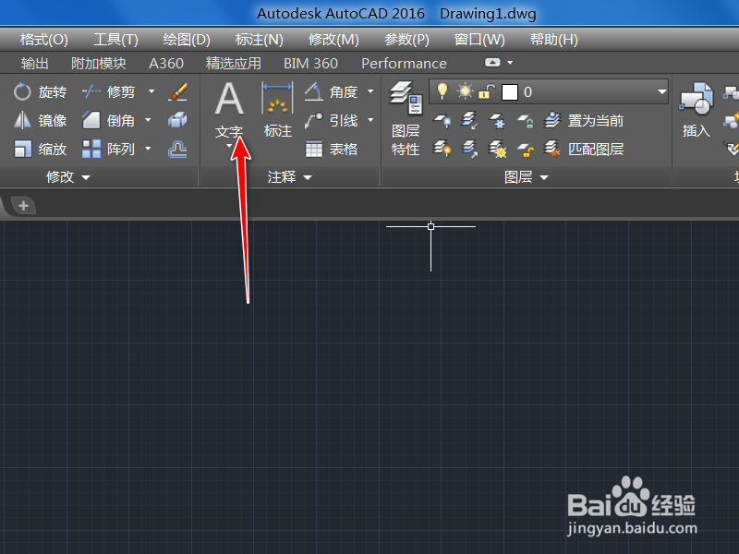This screenshot has width=739, height=554.
Task: Click the Thaw All Layers sun icon
Action: 497,150
